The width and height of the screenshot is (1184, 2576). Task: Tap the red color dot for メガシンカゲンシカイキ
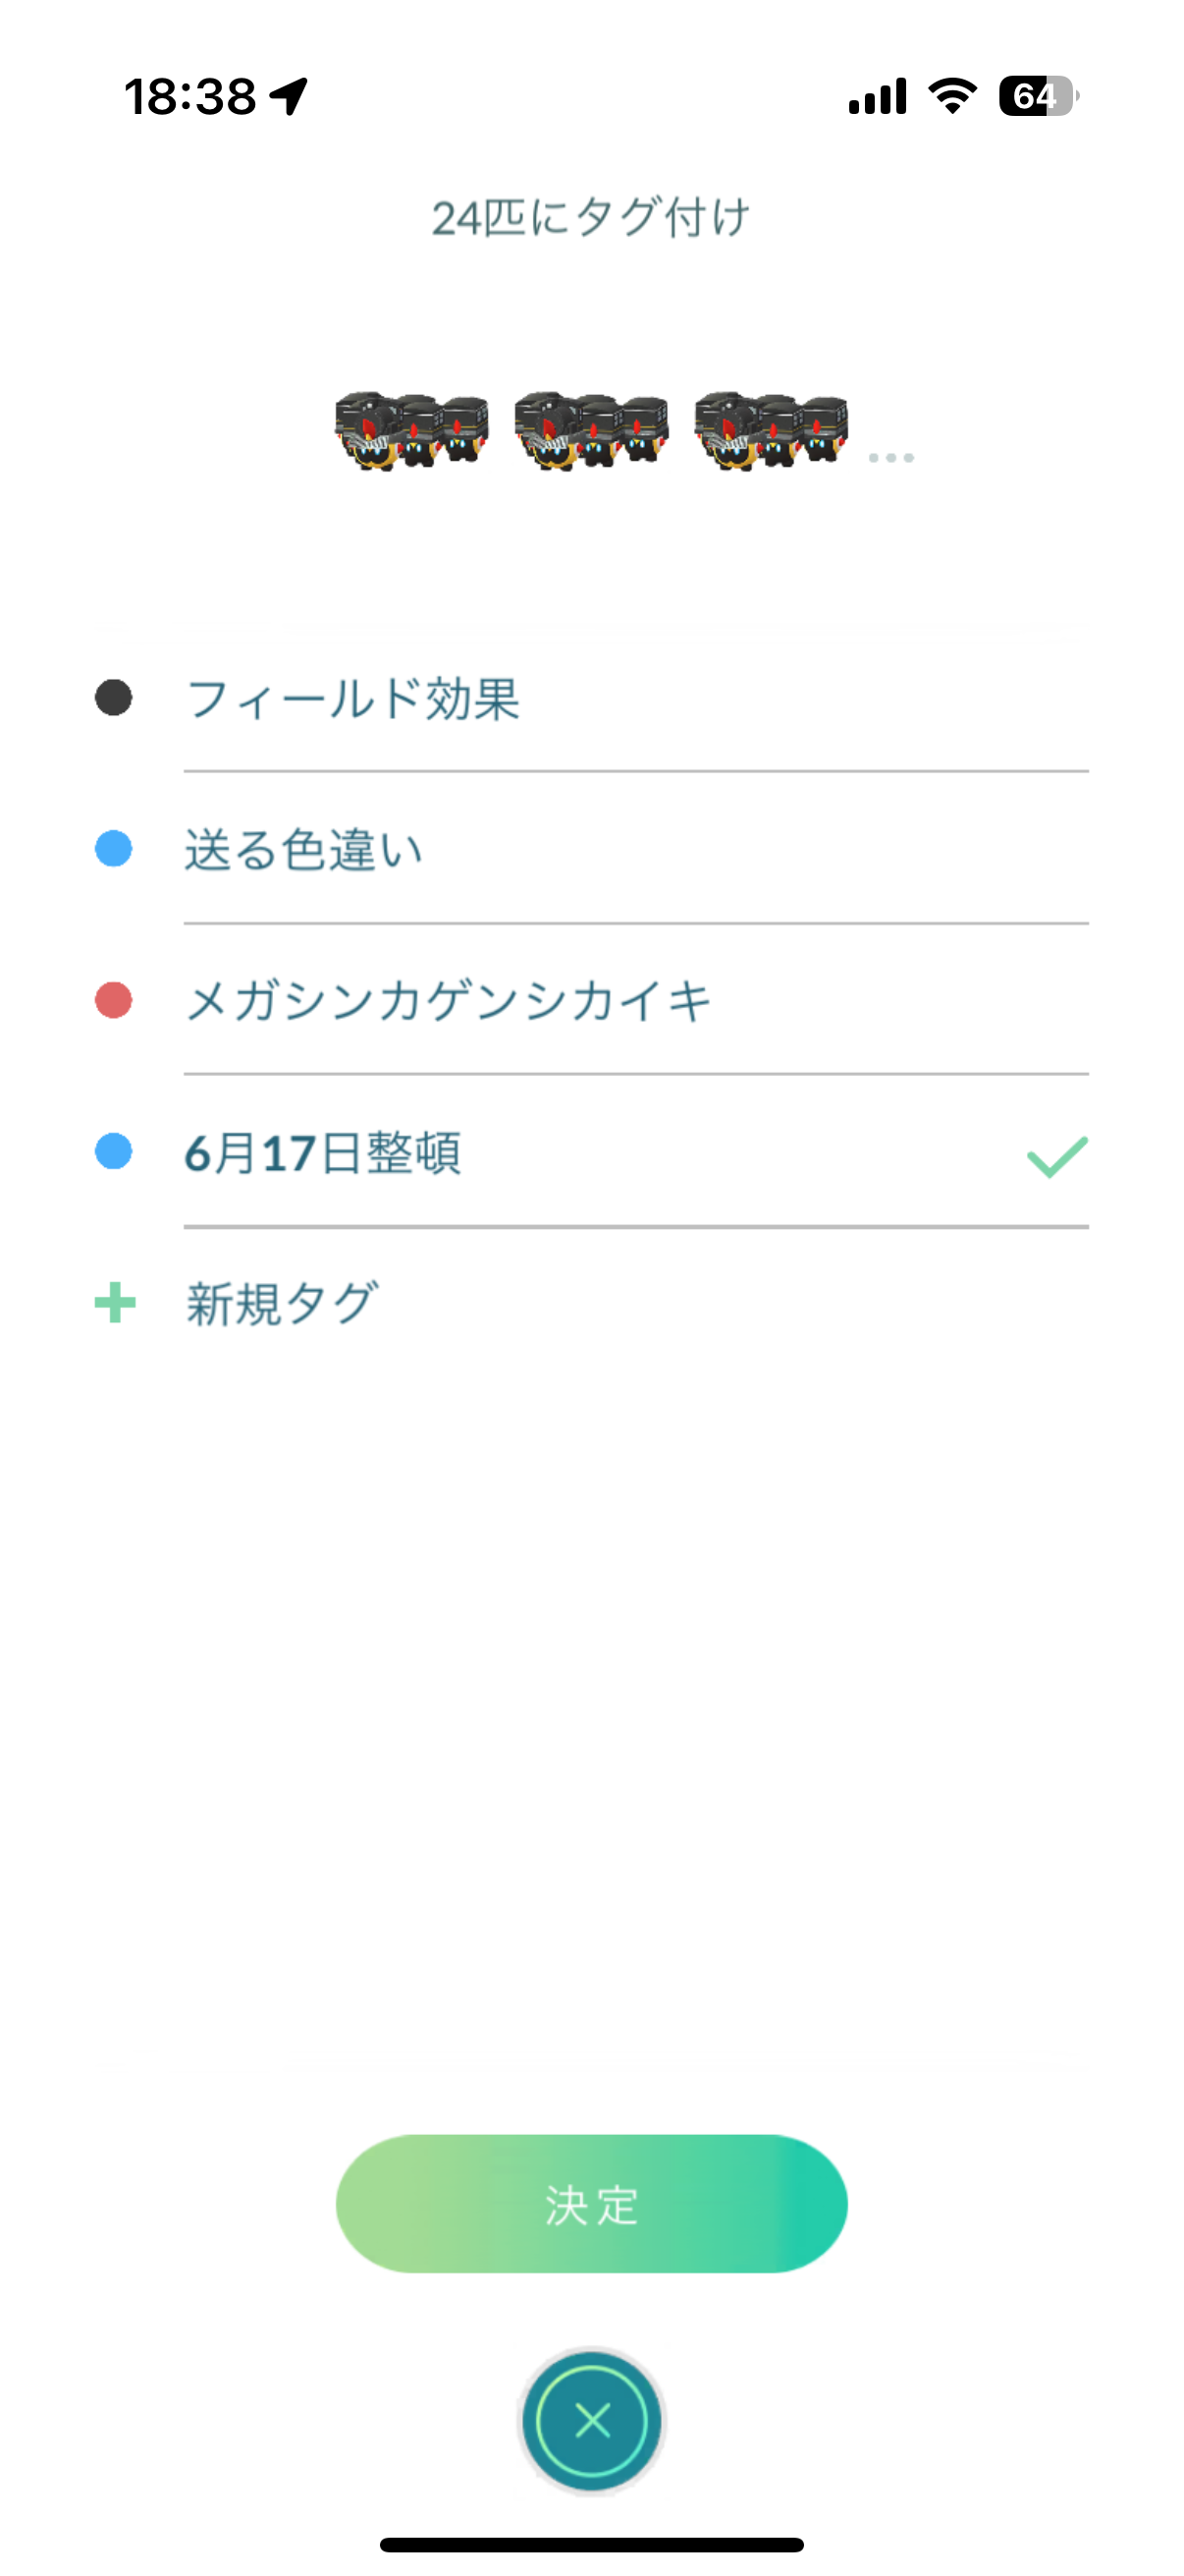click(x=114, y=1000)
